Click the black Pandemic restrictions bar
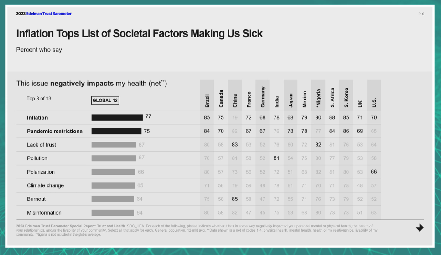441x255 pixels. (116, 131)
